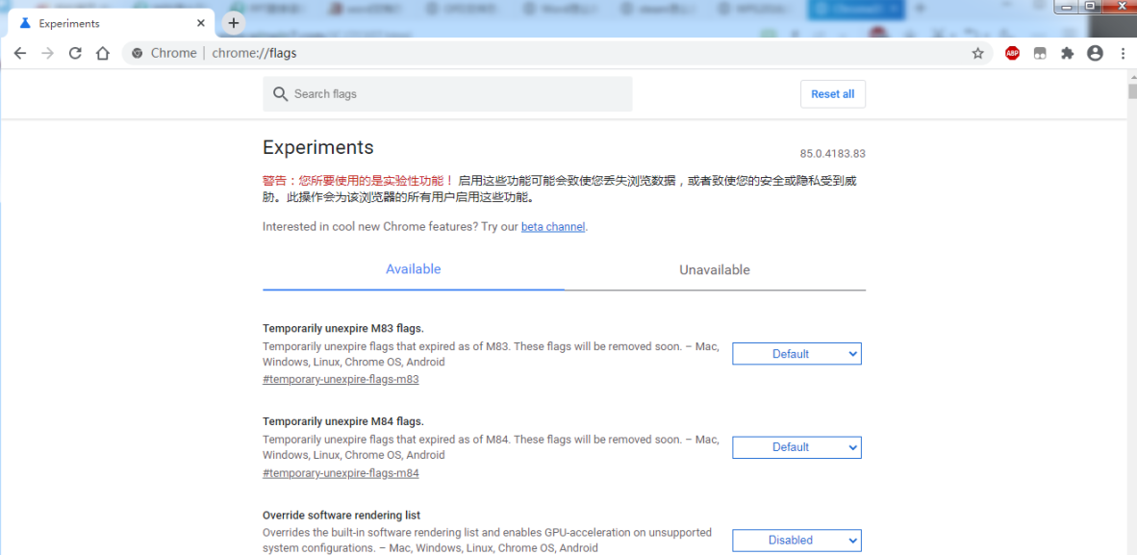Bookmark this page via the star icon
Image resolution: width=1137 pixels, height=555 pixels.
(978, 53)
